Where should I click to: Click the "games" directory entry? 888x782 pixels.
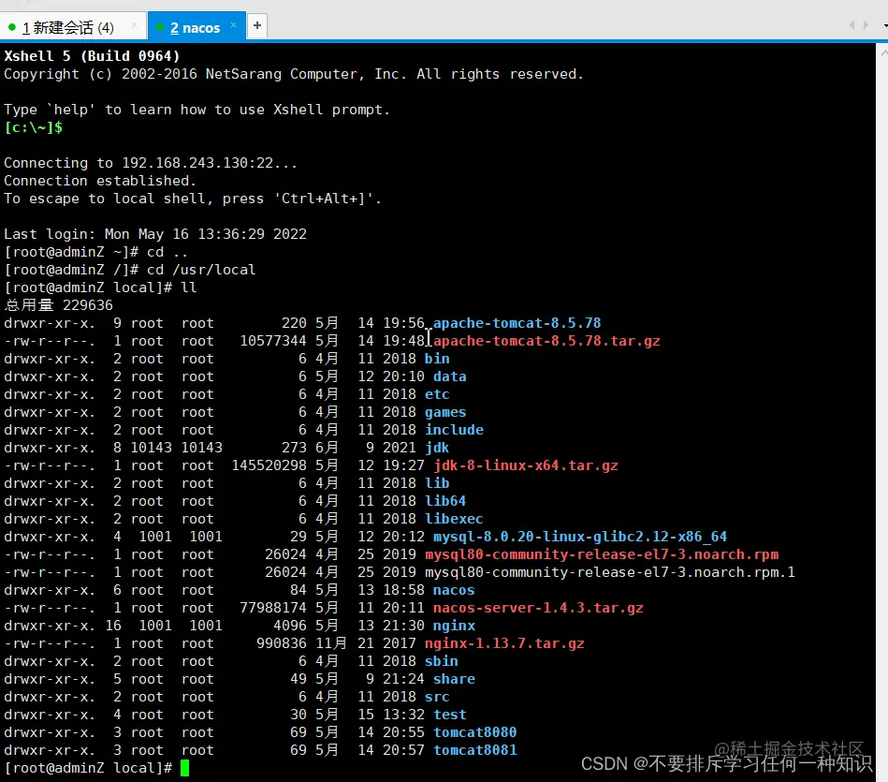point(445,412)
